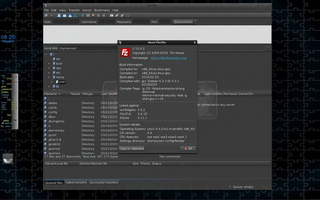Expand the etc folder tree node

[49, 73]
